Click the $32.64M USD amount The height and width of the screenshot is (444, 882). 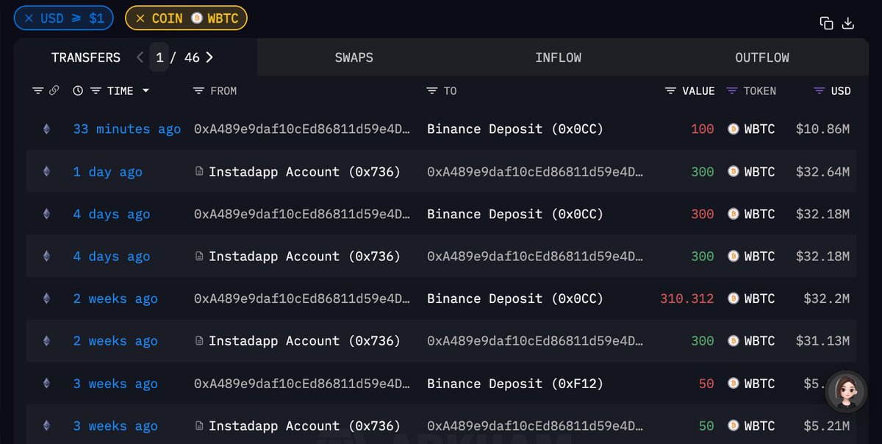tap(822, 172)
